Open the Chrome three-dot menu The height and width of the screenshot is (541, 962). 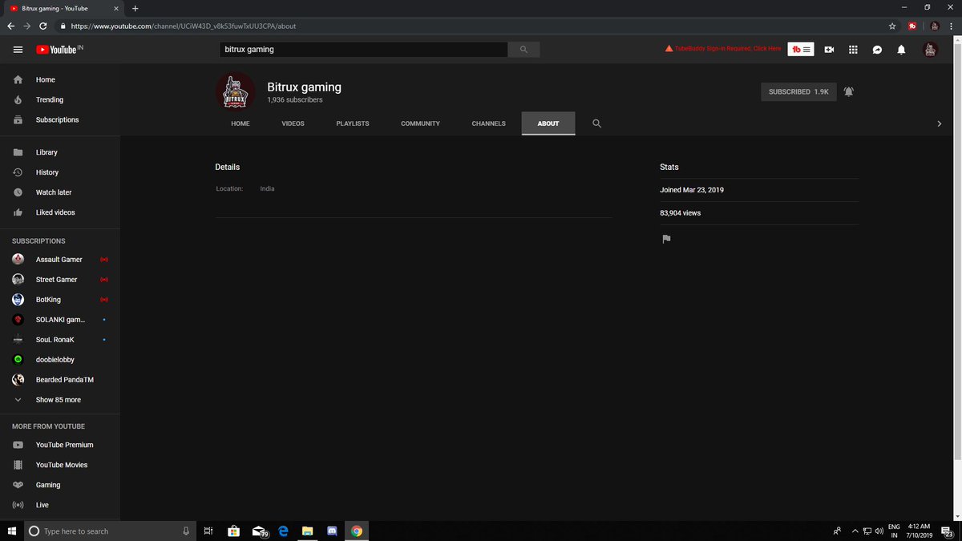(x=953, y=26)
